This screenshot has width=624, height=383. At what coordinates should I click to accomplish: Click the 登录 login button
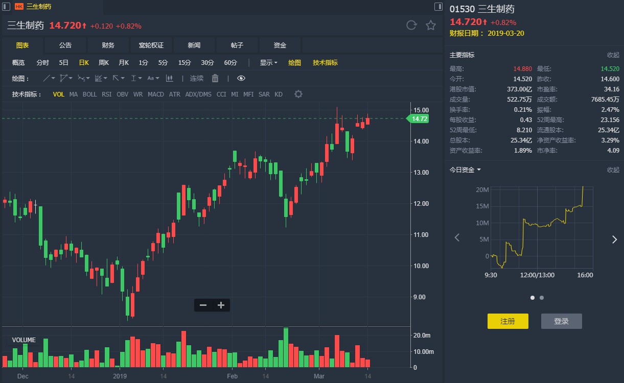coord(561,321)
